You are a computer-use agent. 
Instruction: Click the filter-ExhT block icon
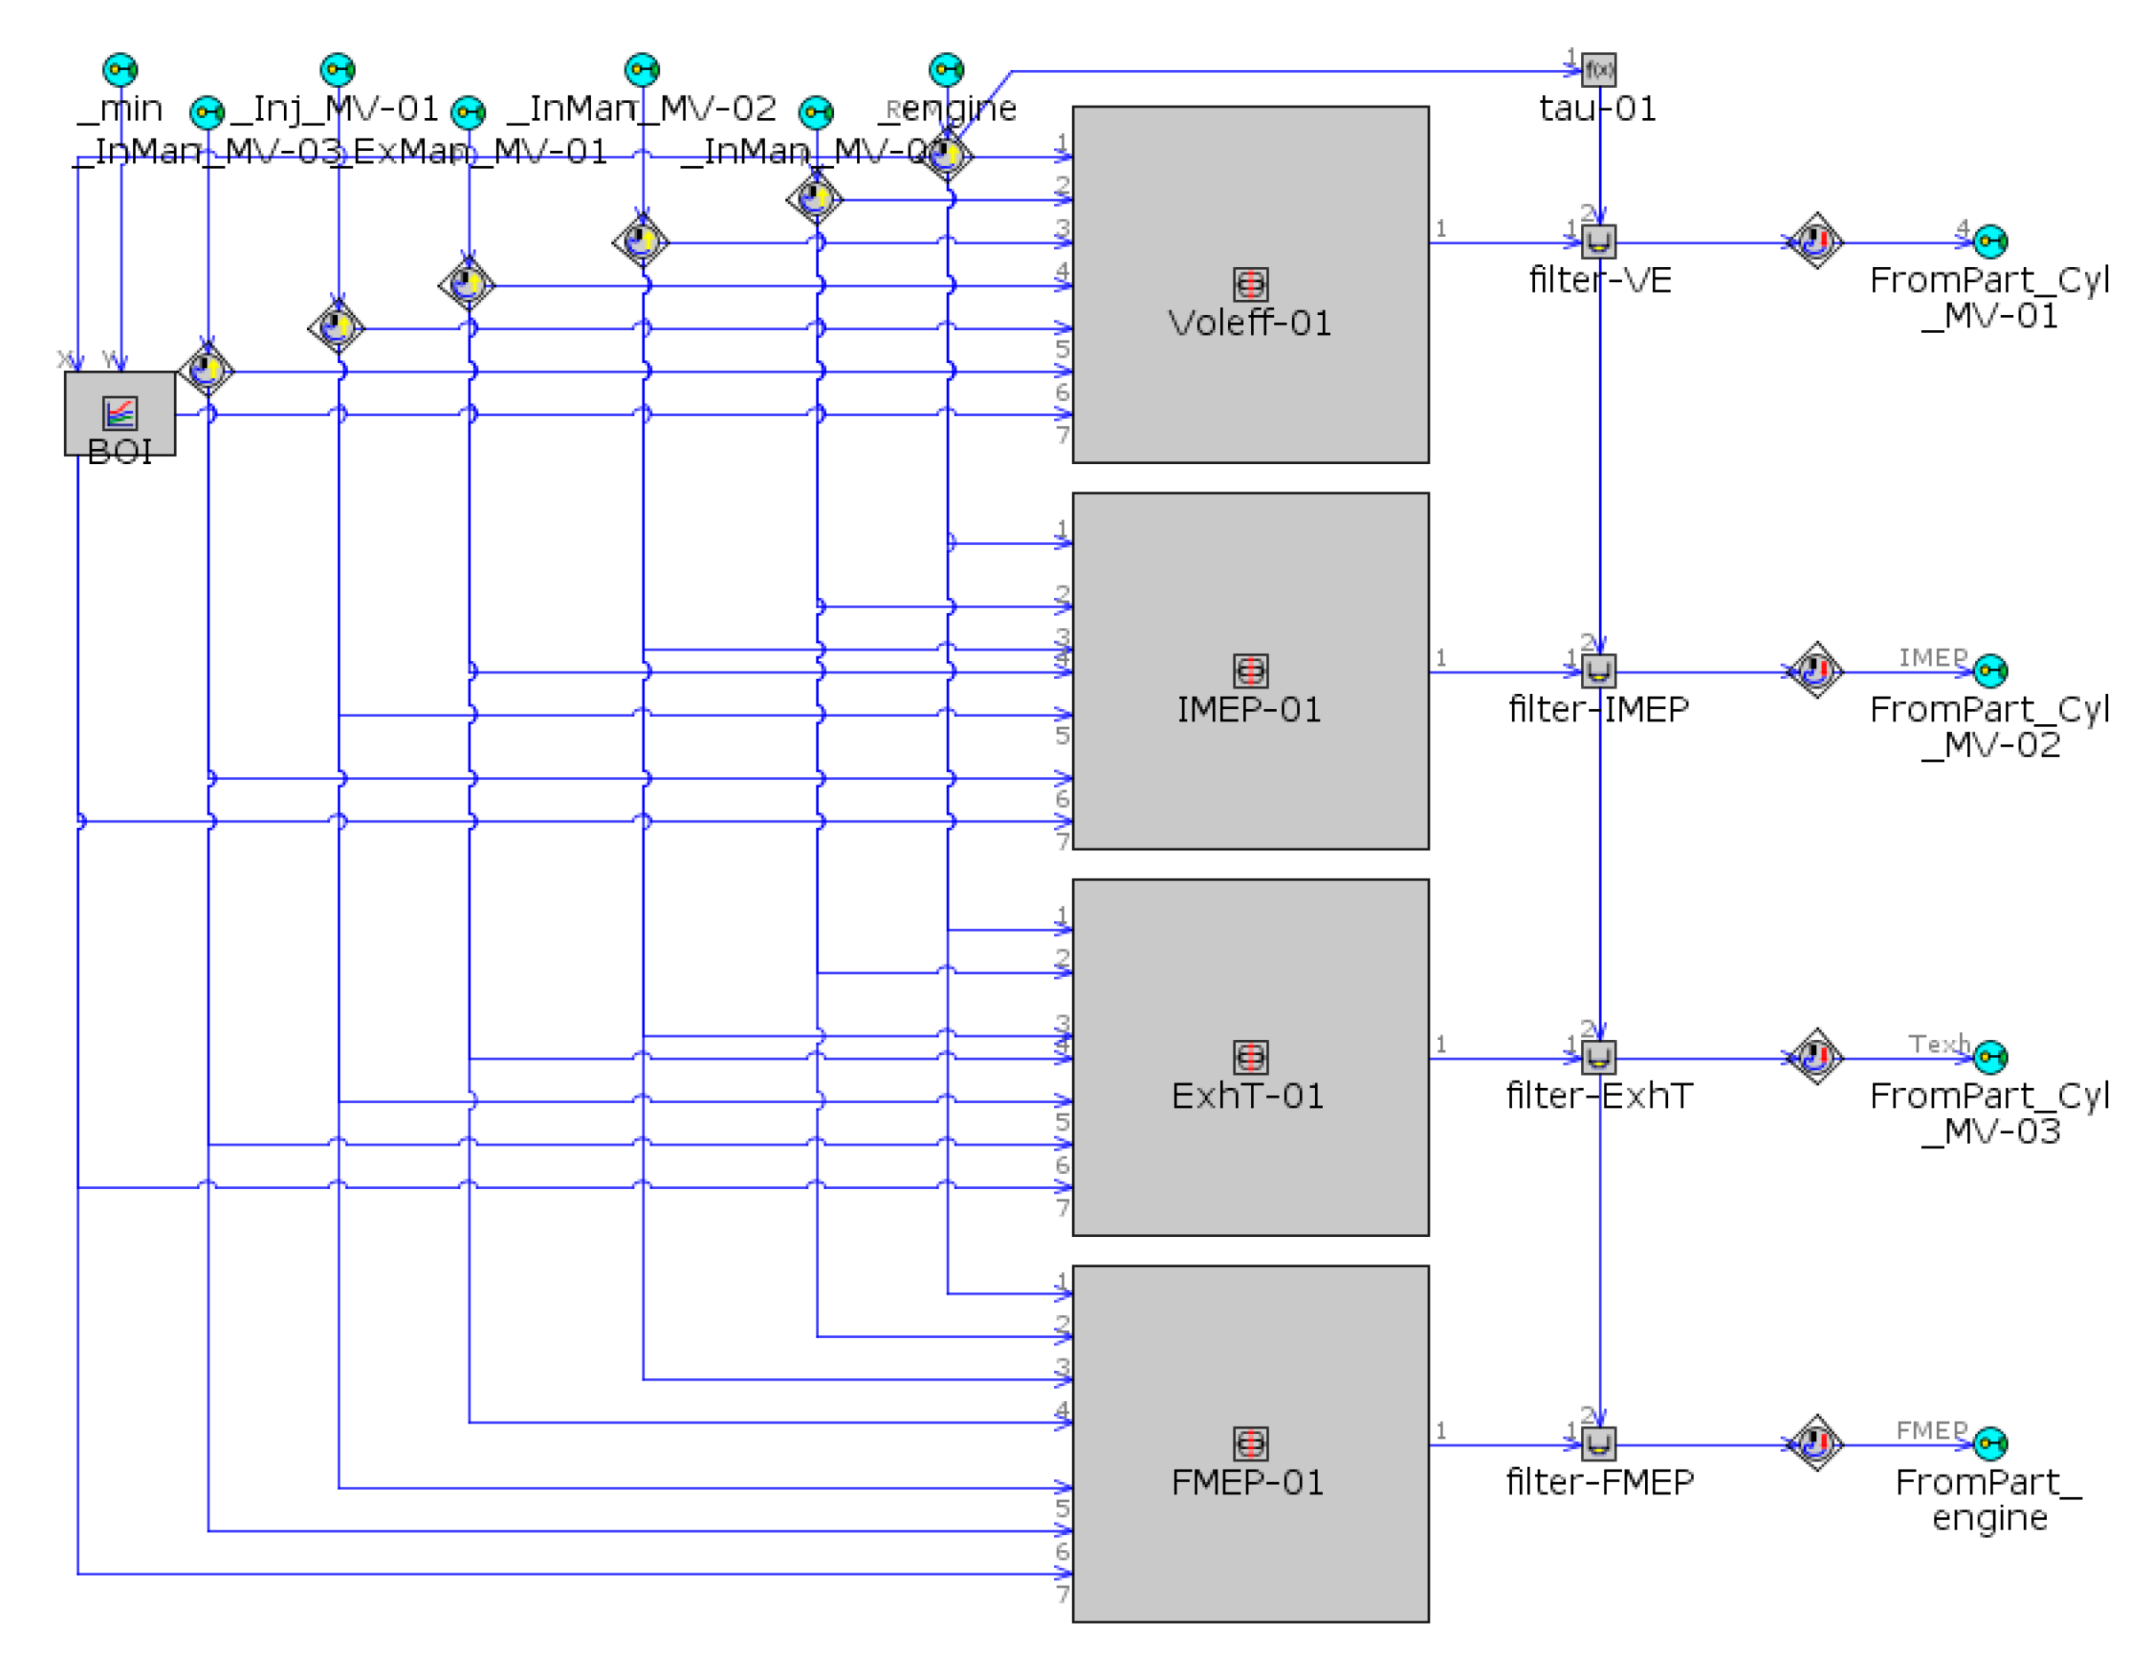click(x=1599, y=1058)
